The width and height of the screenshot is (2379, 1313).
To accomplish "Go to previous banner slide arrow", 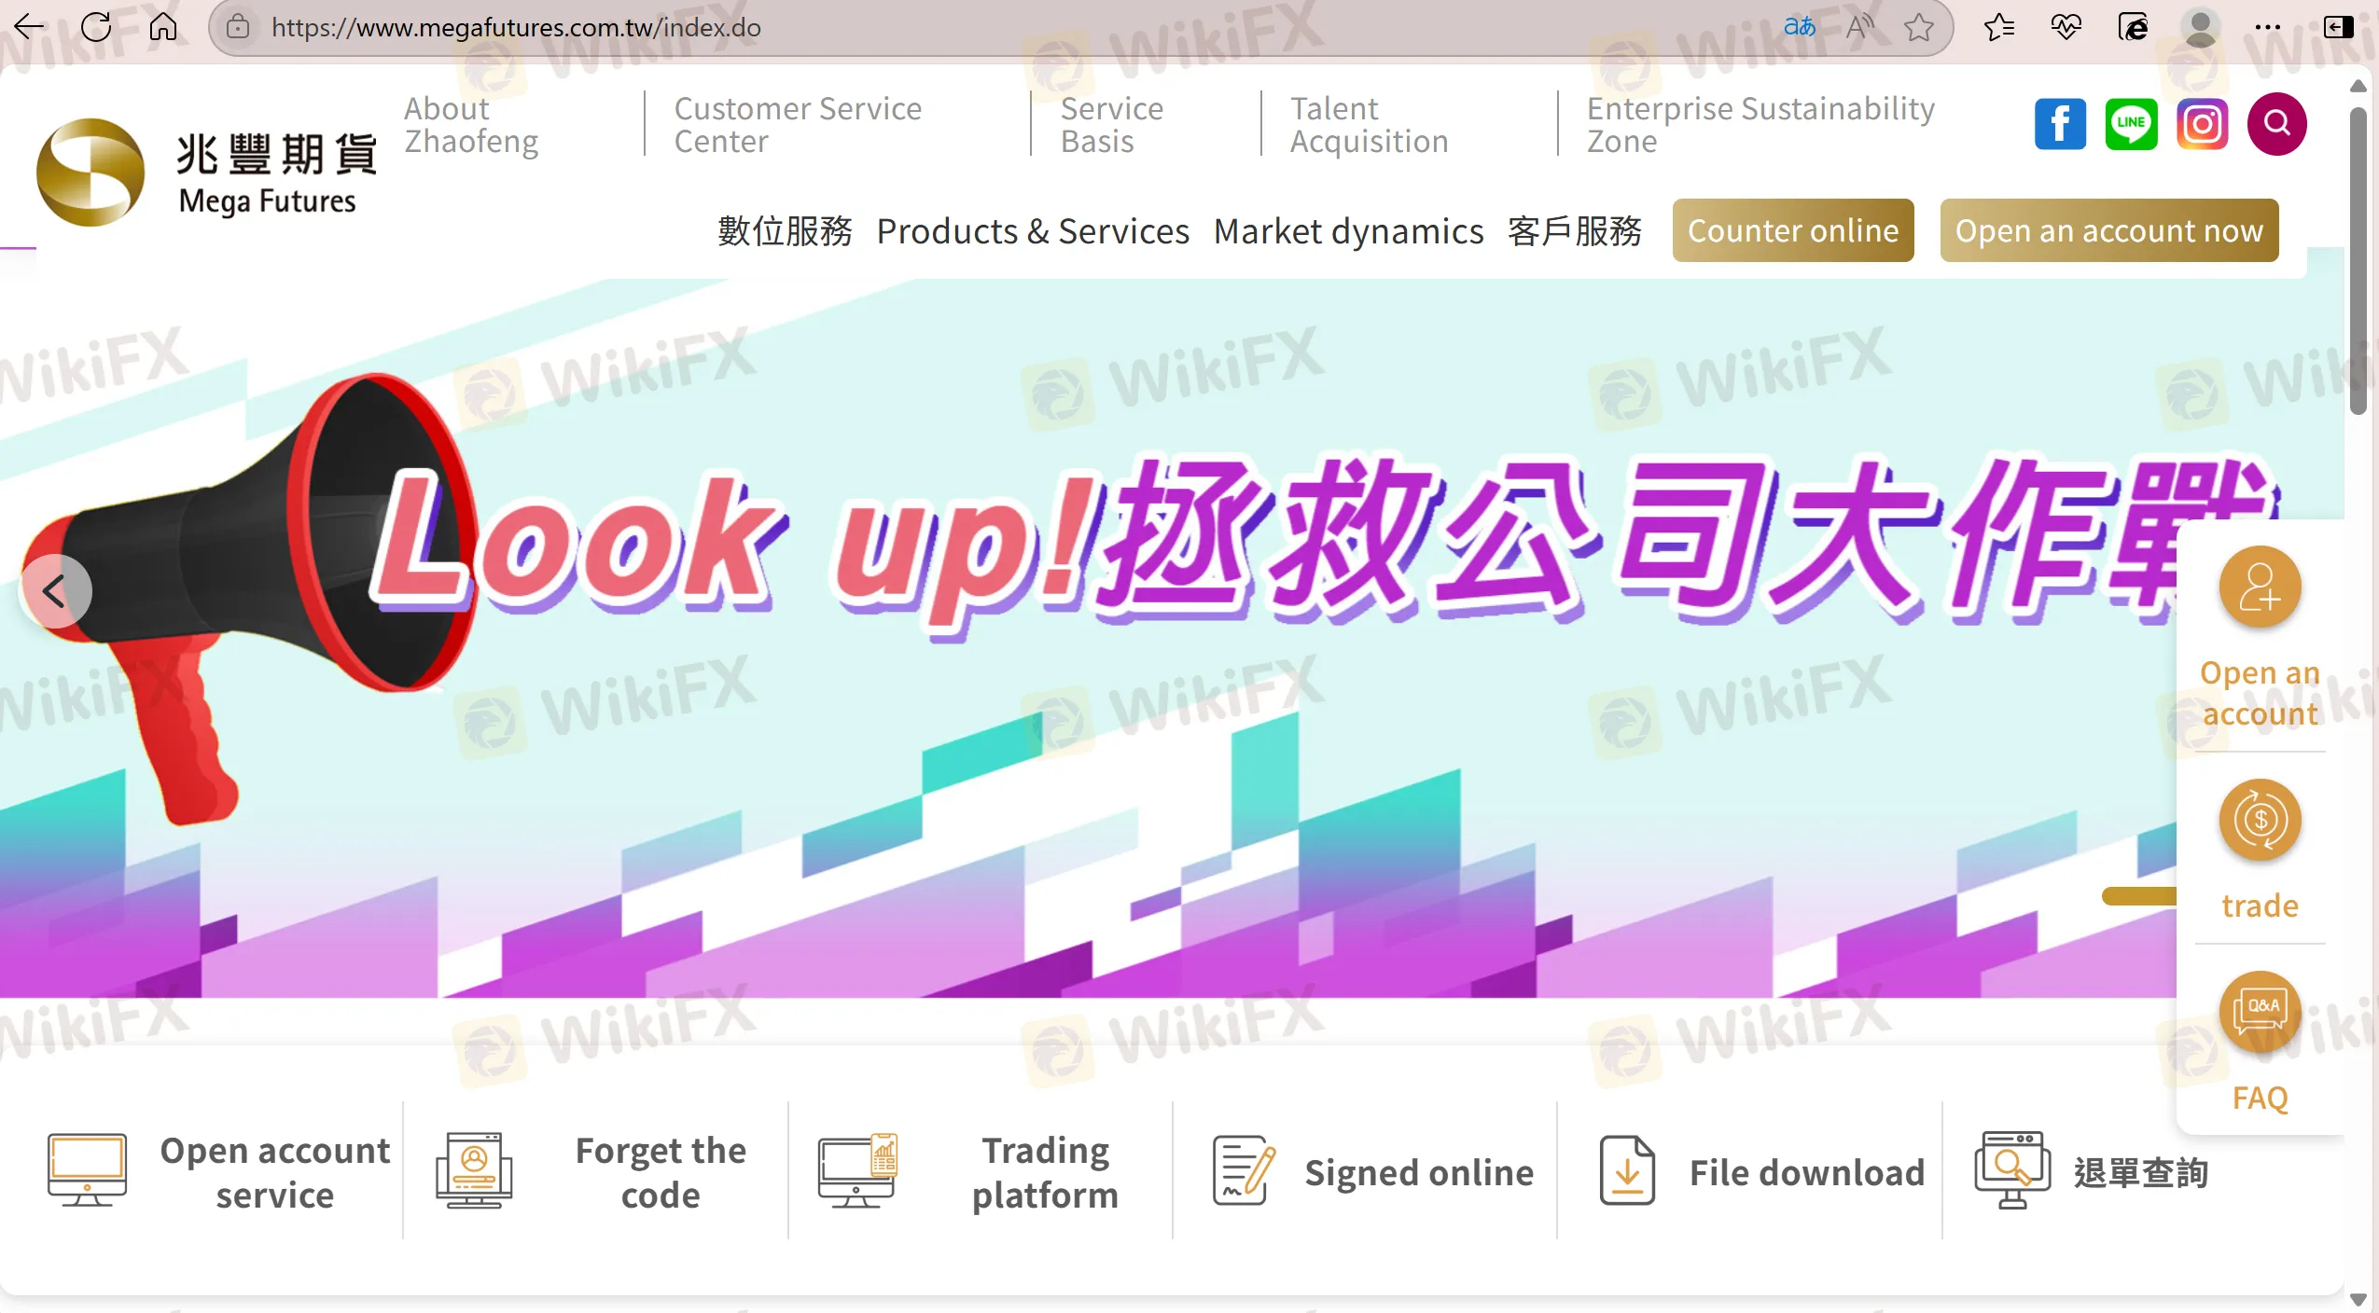I will 55,590.
